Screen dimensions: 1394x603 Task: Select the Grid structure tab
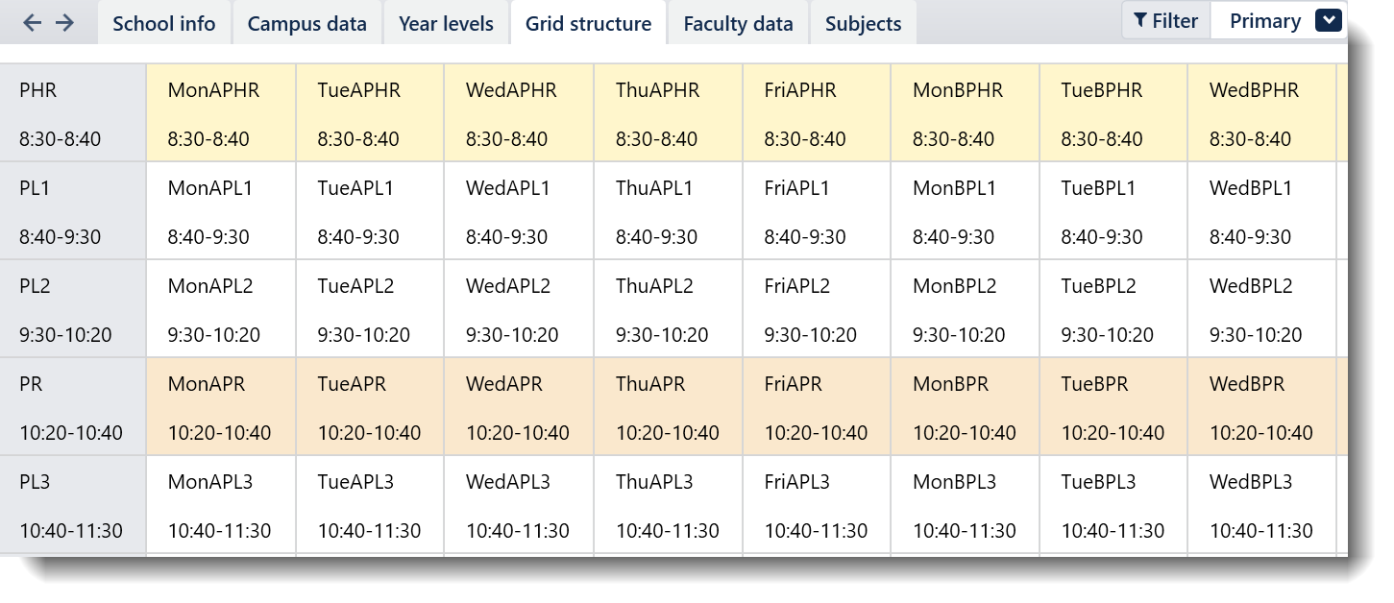588,24
